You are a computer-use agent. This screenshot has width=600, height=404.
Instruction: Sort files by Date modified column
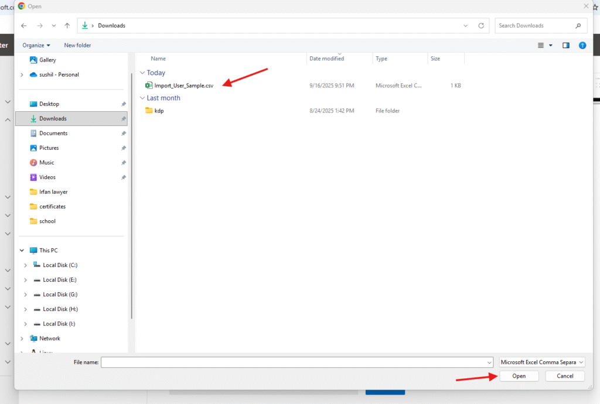327,59
